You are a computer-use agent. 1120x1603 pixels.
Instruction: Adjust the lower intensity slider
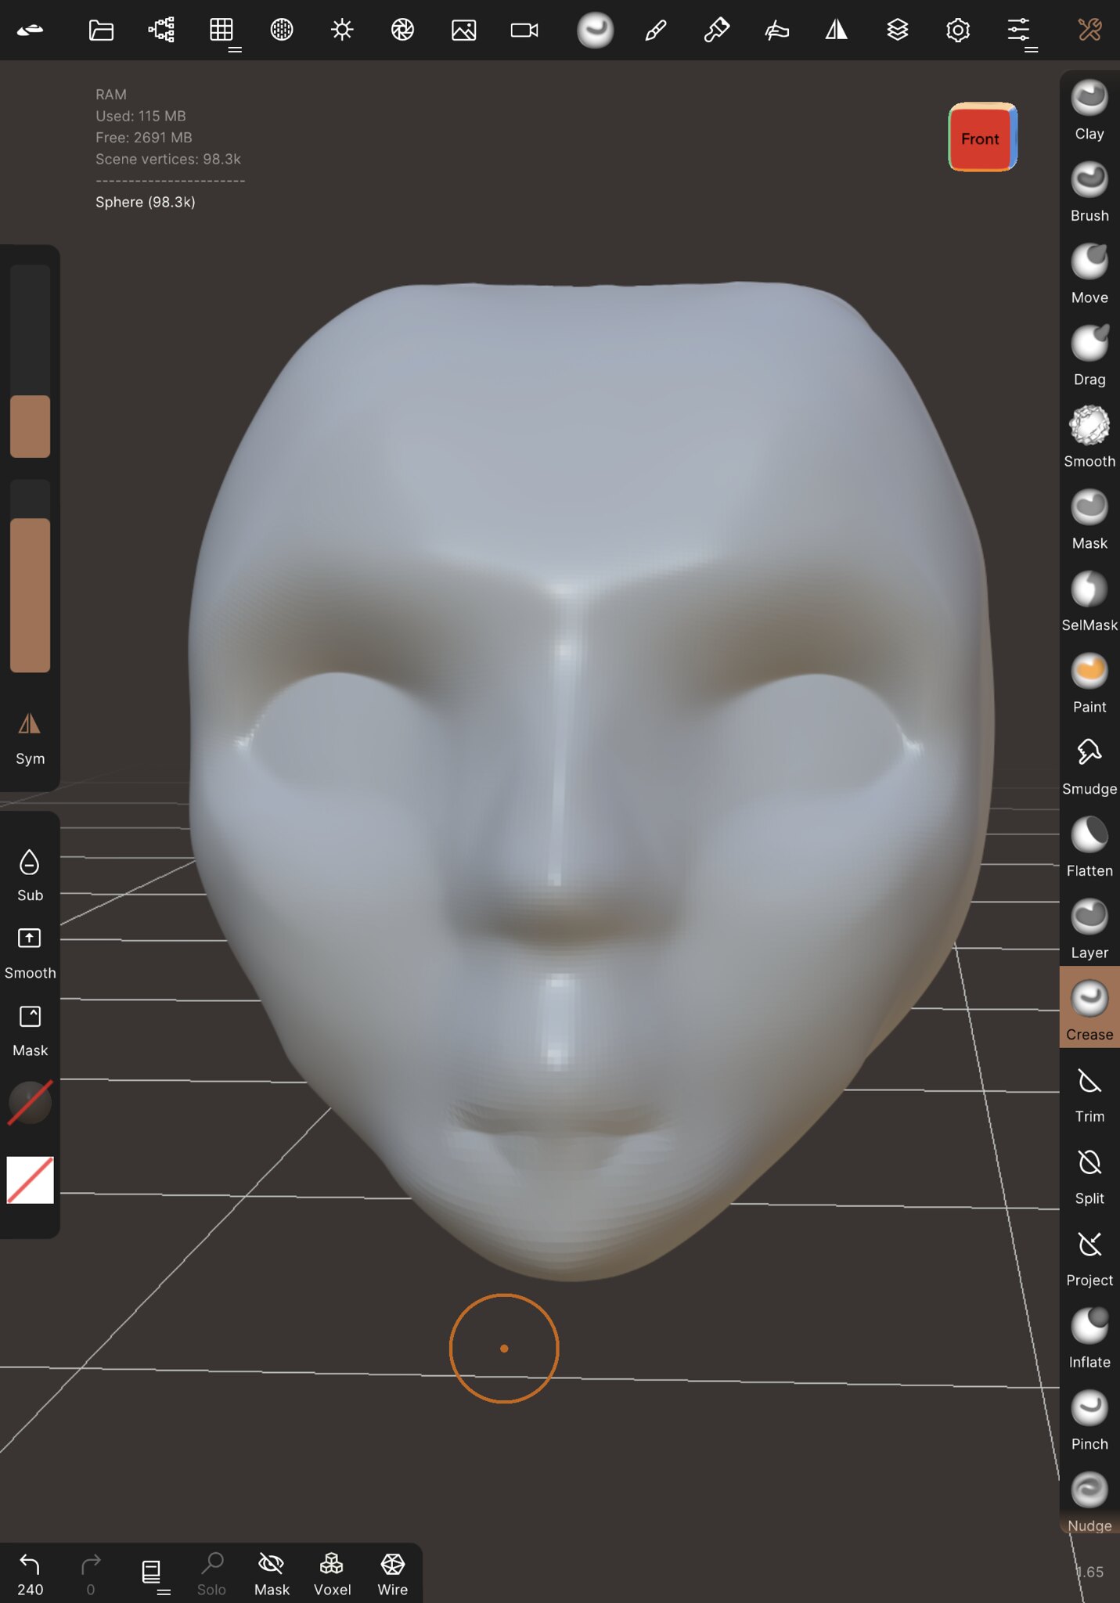click(30, 575)
